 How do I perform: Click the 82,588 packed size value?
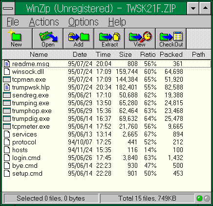coord(174,87)
